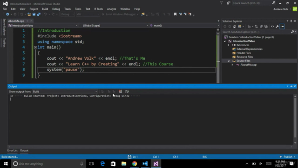Click Solution Explorer Home icon
The image size is (298, 168).
(x=235, y=27)
